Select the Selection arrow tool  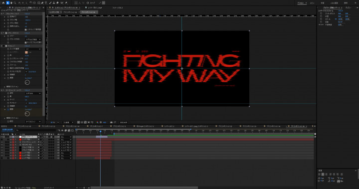[x=7, y=3]
